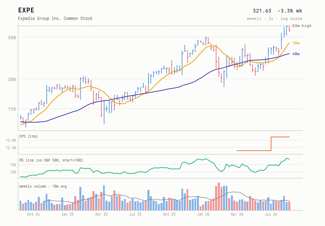
Task: Click the weekly · 2y · log scale caption
Action: [274, 18]
